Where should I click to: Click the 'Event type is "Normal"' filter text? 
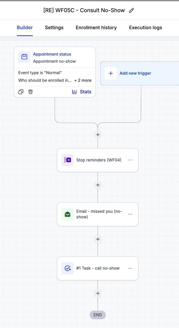coord(40,73)
